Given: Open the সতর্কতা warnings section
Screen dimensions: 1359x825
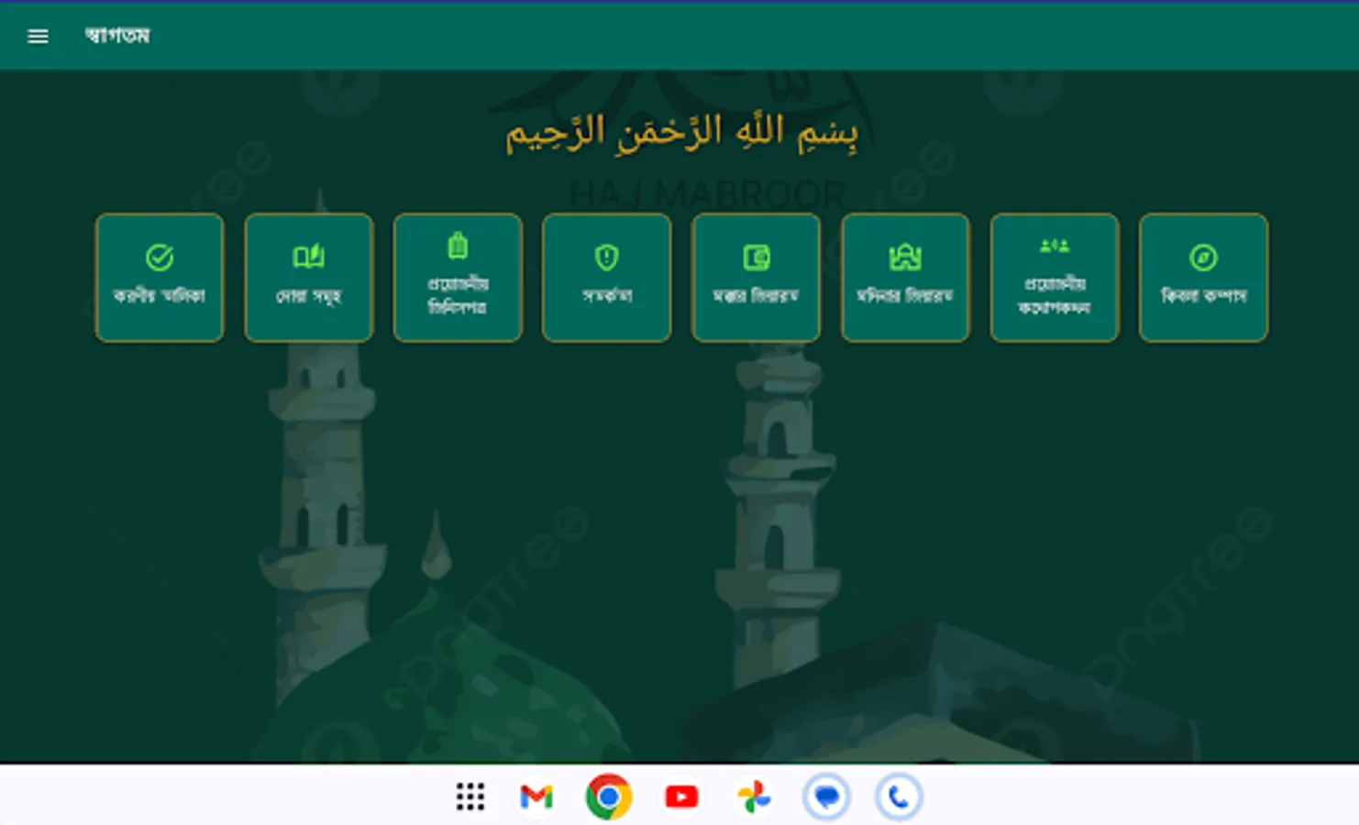Looking at the screenshot, I should click(606, 277).
